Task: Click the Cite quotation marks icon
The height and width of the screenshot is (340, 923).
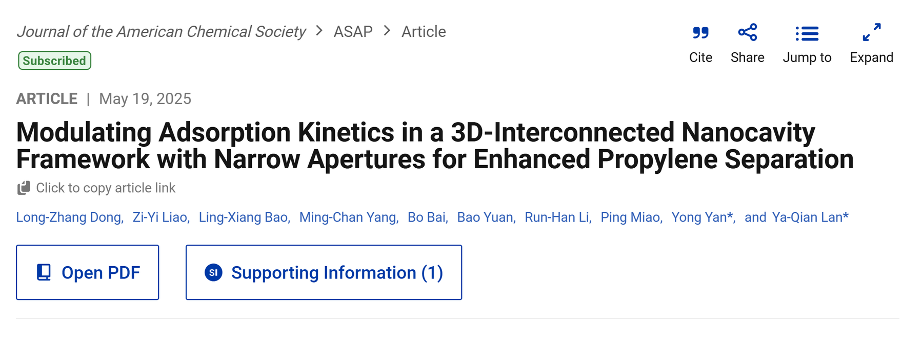Action: (700, 33)
